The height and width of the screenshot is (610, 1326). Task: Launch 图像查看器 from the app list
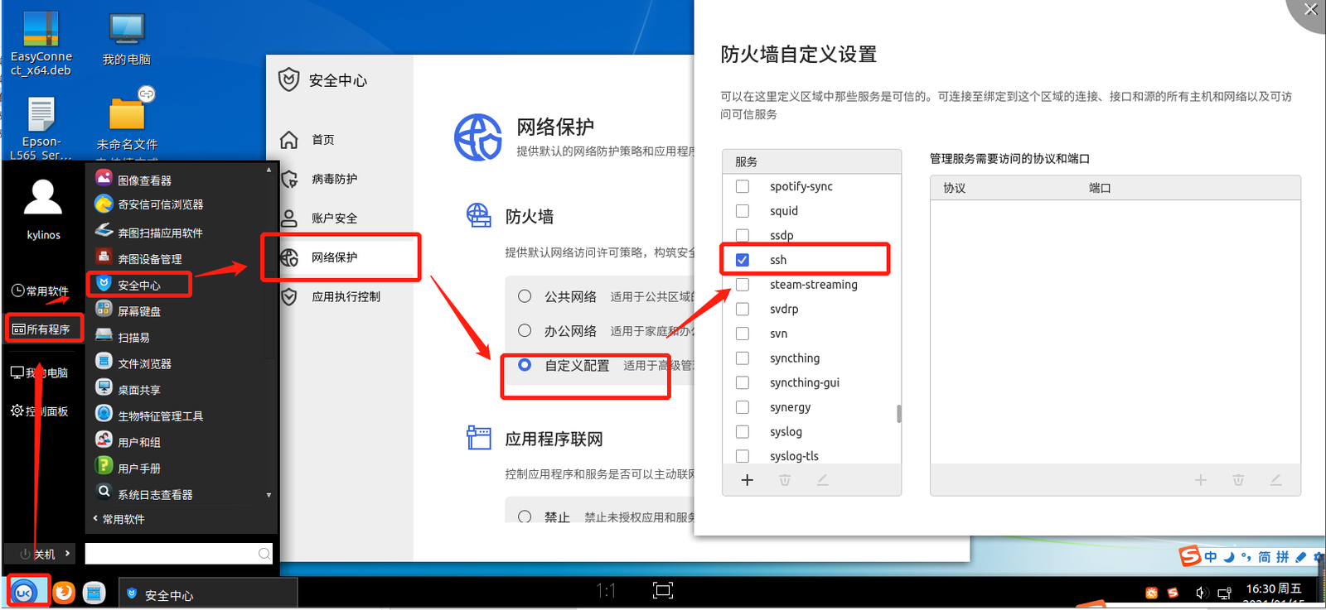[x=143, y=180]
